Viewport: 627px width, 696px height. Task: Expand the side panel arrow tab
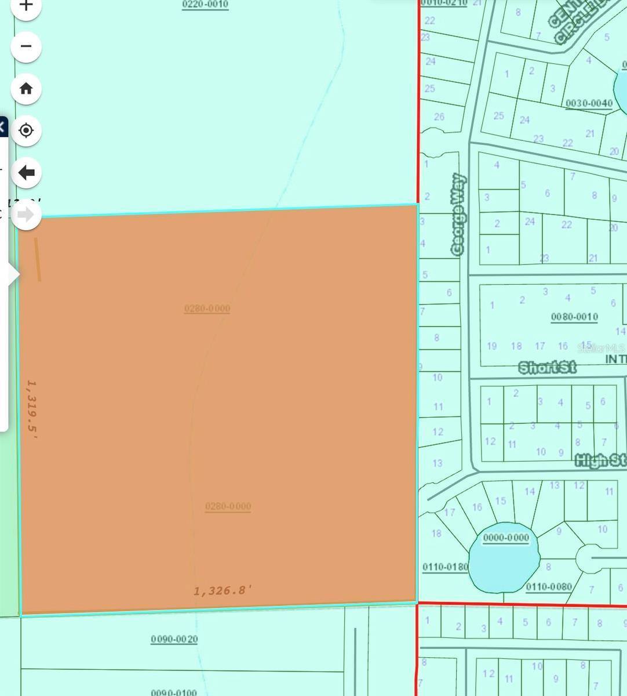click(x=12, y=274)
